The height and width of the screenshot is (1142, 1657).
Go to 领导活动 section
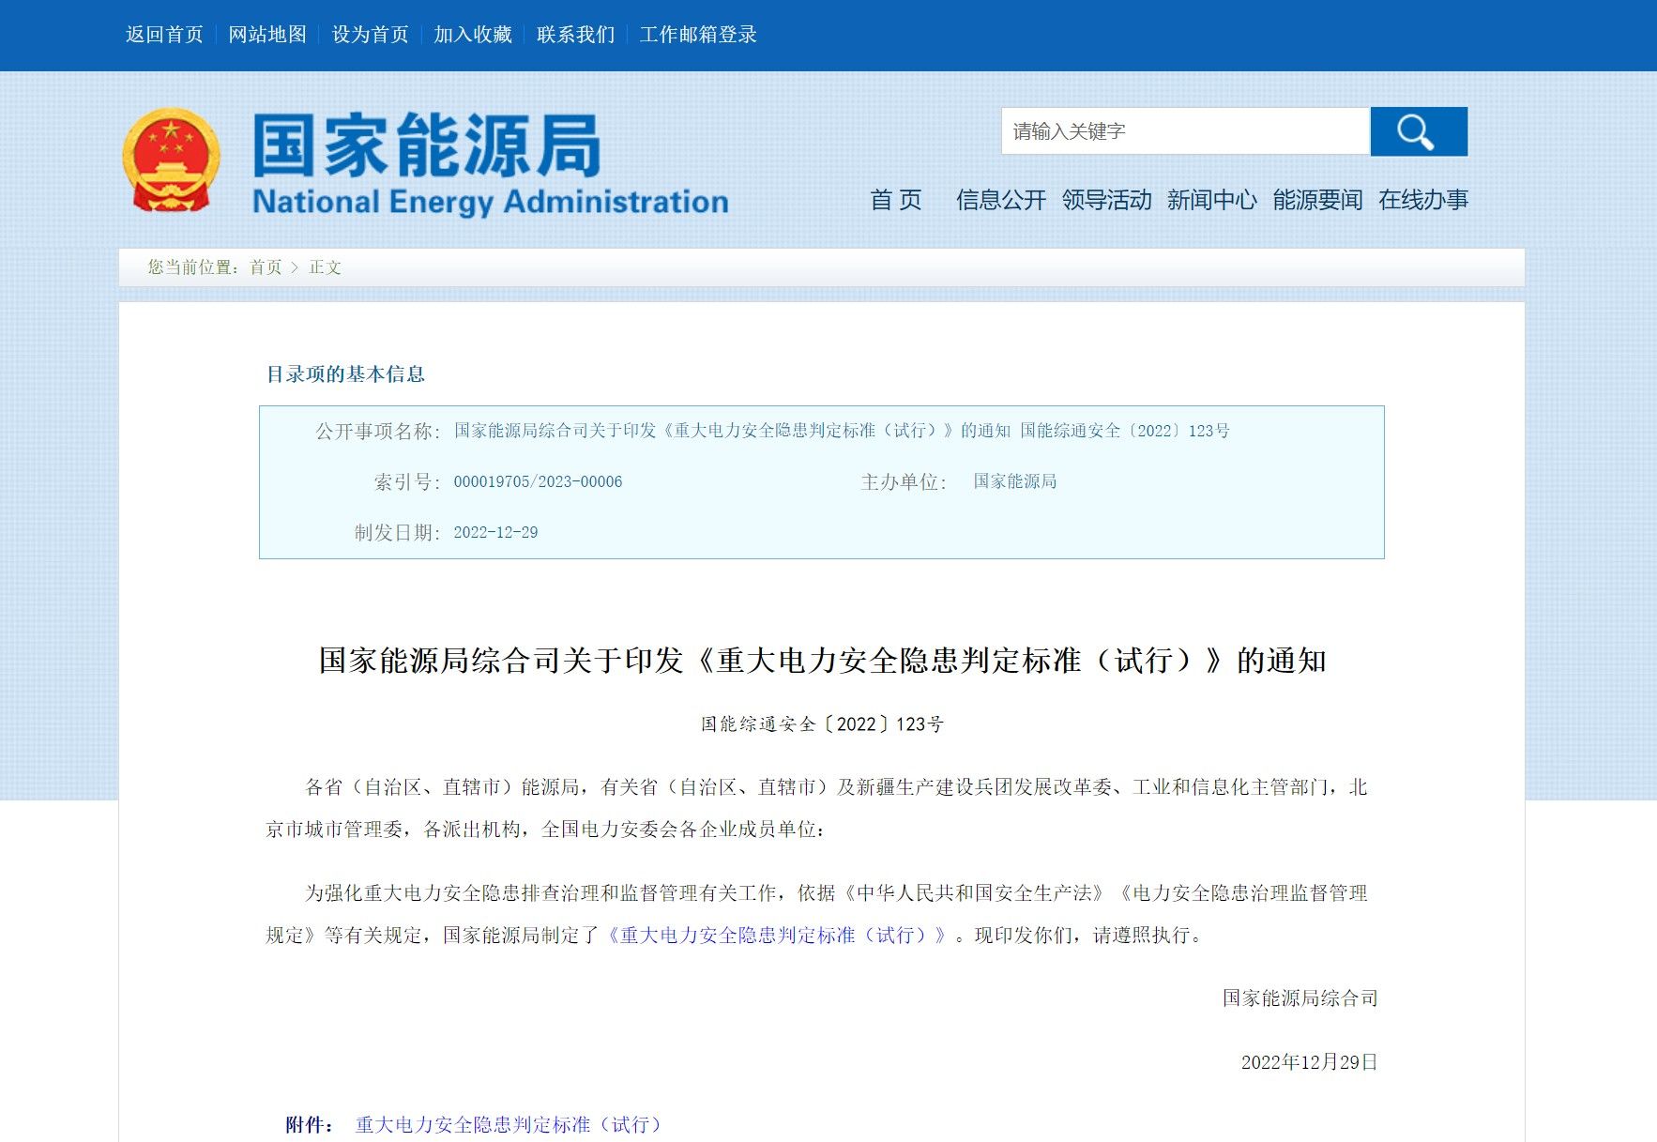point(1106,200)
